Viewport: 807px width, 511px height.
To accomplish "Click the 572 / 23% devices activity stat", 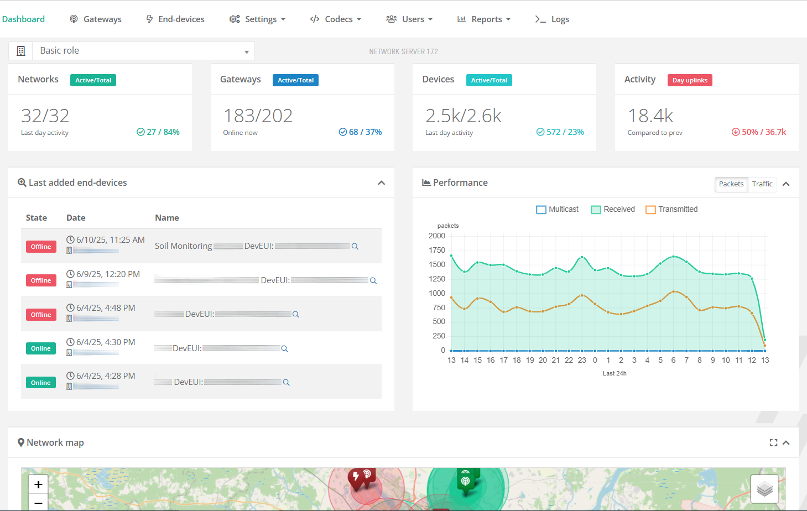I will [560, 132].
